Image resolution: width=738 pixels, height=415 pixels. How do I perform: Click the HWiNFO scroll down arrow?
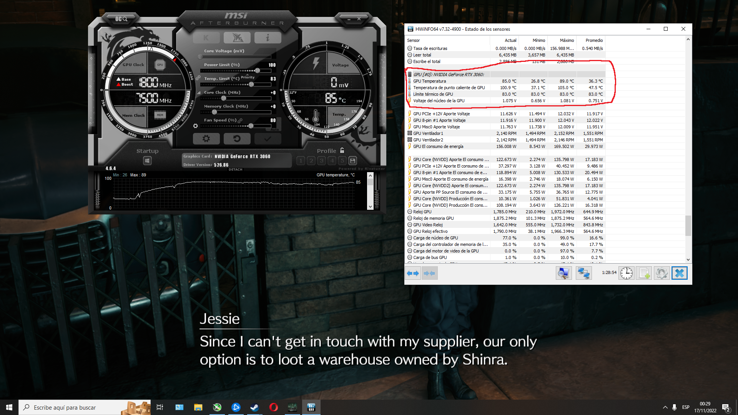coord(688,259)
